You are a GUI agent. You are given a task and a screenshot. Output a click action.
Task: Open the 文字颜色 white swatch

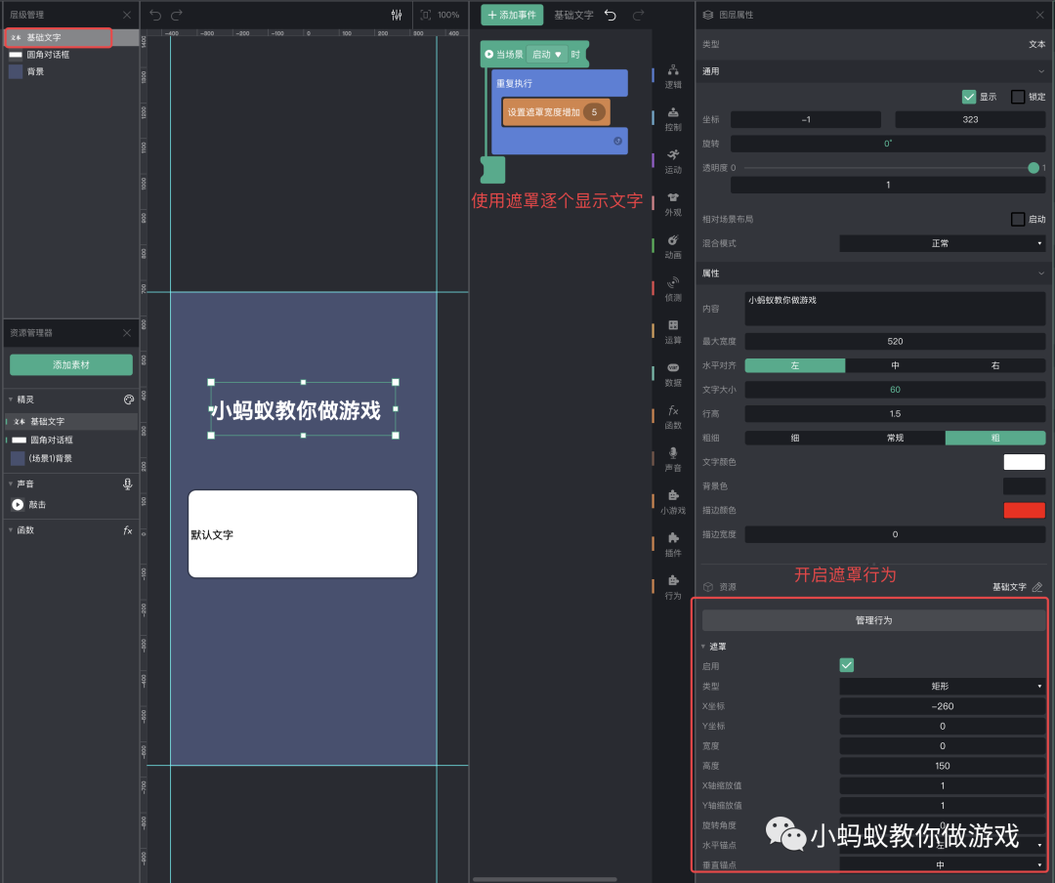(x=1024, y=462)
